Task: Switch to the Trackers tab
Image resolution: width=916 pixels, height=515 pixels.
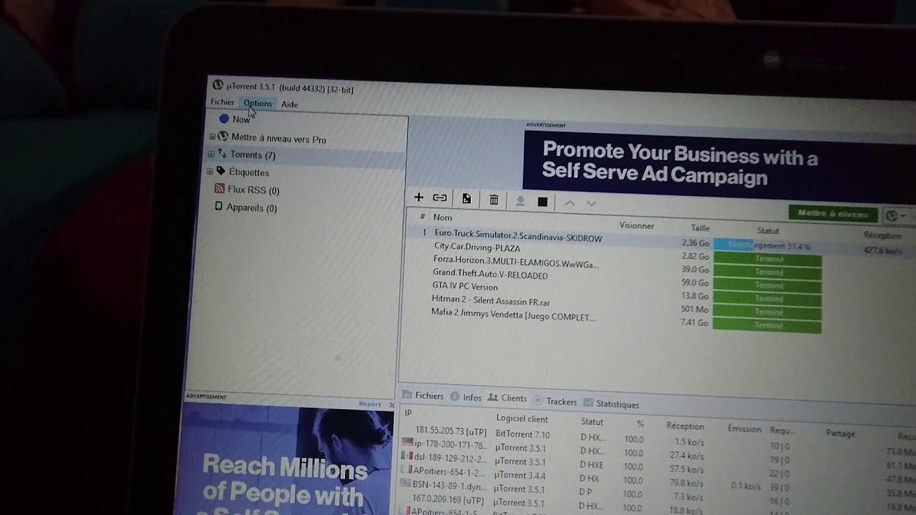Action: [x=555, y=401]
